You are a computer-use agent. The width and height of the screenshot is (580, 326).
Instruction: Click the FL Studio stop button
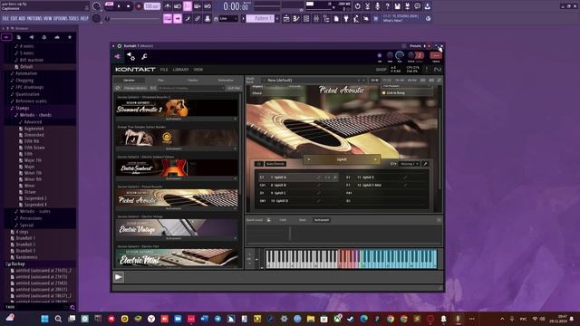tap(129, 6)
